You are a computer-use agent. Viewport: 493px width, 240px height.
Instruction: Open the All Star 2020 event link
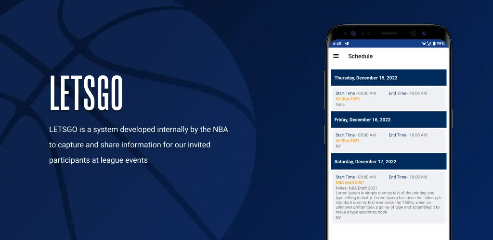(348, 99)
